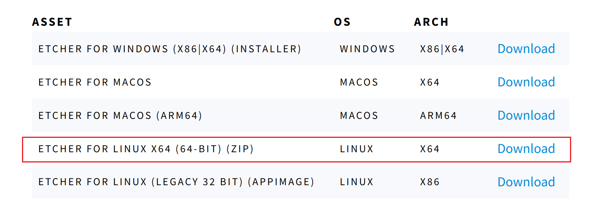
Task: Select LINUX cell in highlighted ZIP row
Action: point(357,149)
